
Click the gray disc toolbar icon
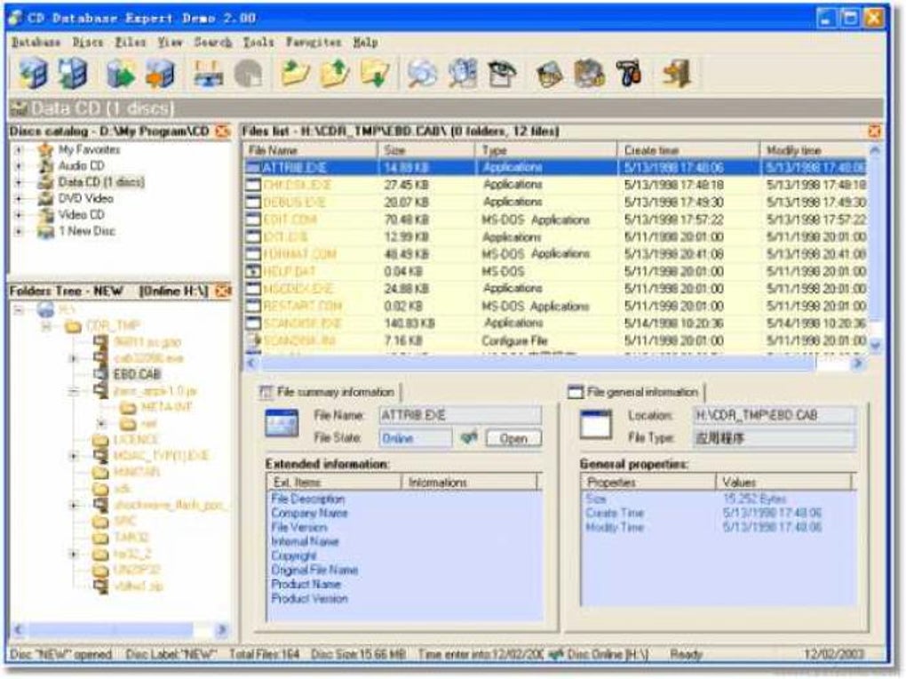tap(249, 74)
